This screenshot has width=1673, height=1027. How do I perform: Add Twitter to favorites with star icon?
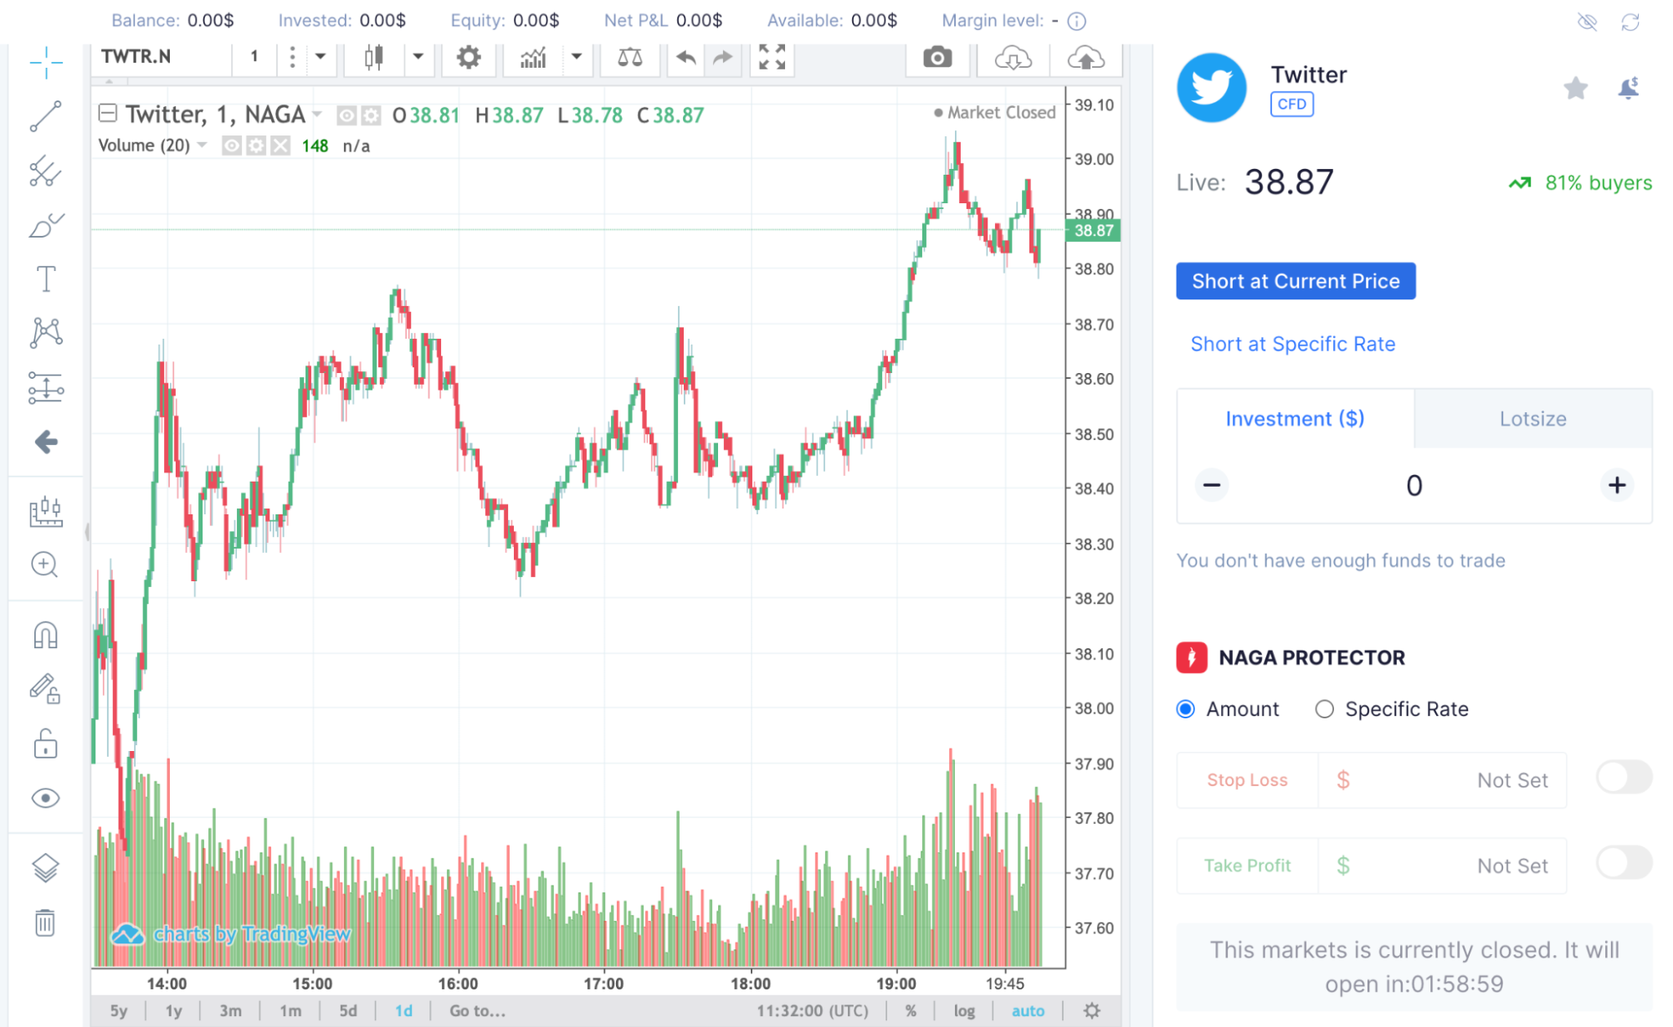pyautogui.click(x=1575, y=87)
